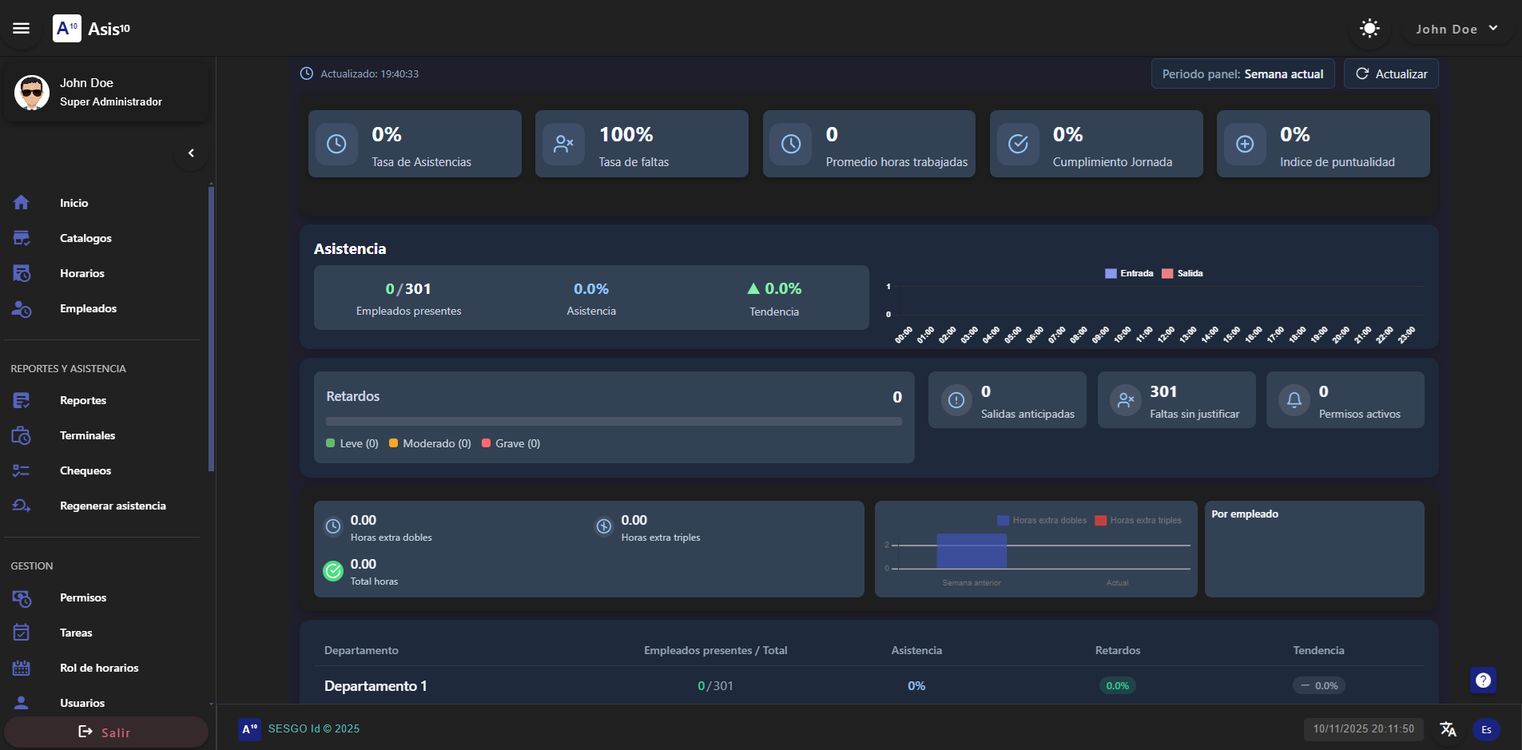Click the Inicio home icon
Viewport: 1522px width, 750px height.
click(22, 203)
